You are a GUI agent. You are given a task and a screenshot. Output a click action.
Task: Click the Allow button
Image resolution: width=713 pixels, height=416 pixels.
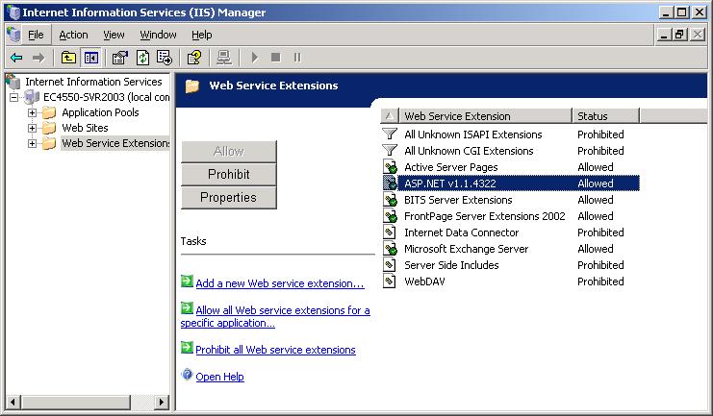coord(229,151)
